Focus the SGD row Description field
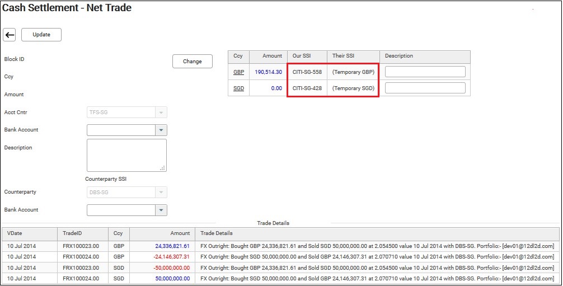Image resolution: width=563 pixels, height=286 pixels. pos(425,88)
